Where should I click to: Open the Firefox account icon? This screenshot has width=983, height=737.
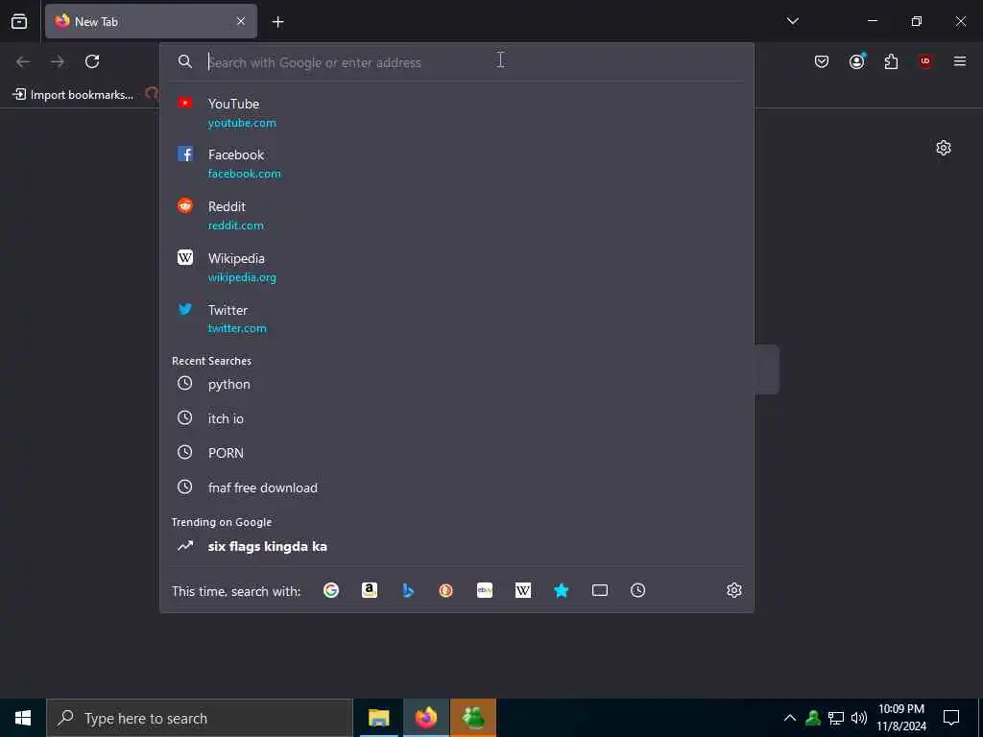[856, 61]
